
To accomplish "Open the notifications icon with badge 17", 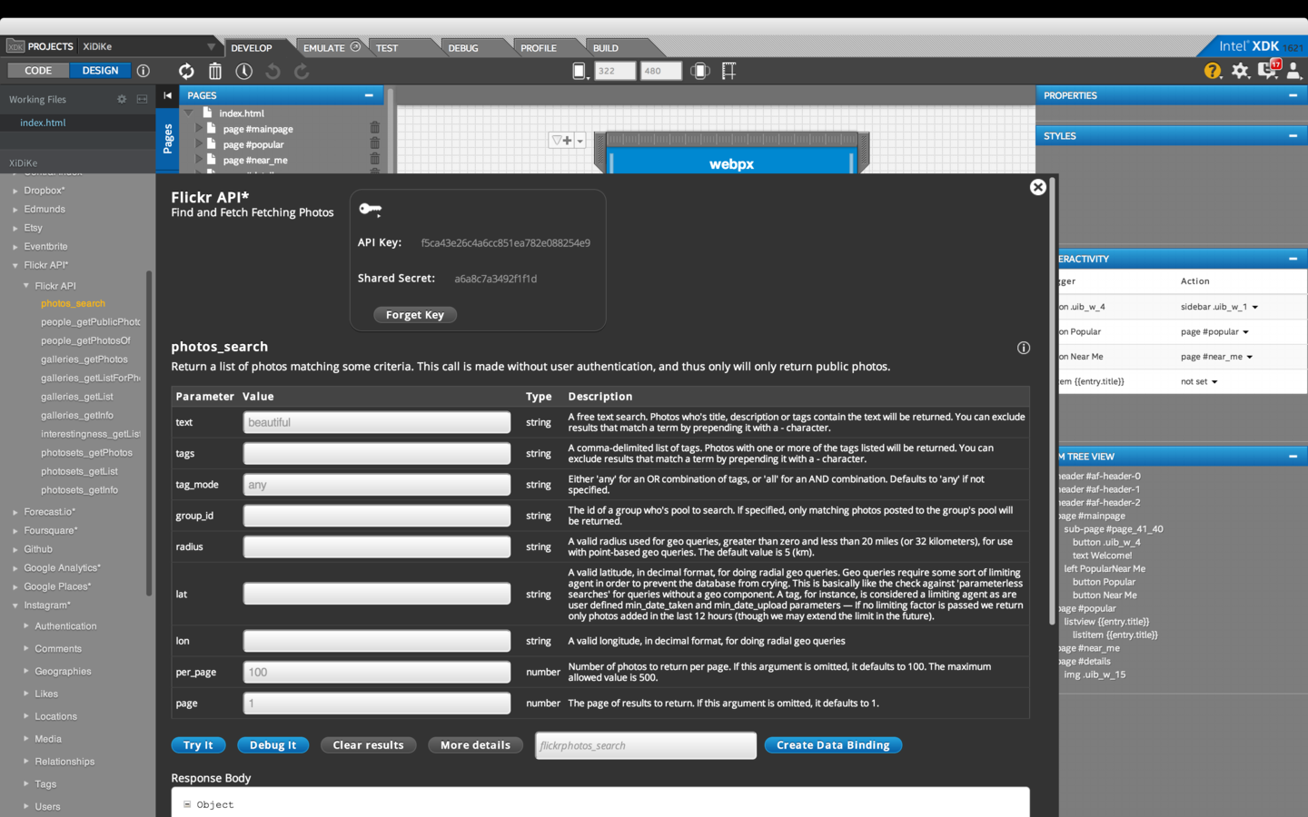I will tap(1268, 69).
